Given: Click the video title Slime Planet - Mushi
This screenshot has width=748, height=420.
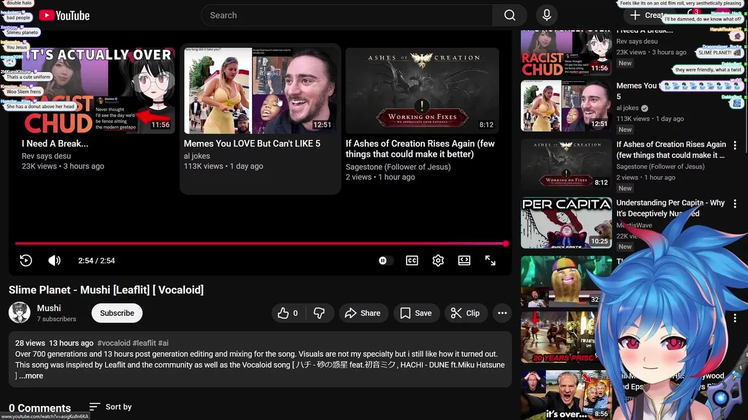Looking at the screenshot, I should click(106, 290).
